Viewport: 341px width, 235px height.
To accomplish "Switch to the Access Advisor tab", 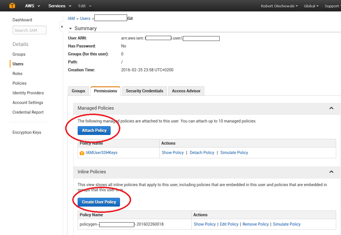I will [186, 91].
